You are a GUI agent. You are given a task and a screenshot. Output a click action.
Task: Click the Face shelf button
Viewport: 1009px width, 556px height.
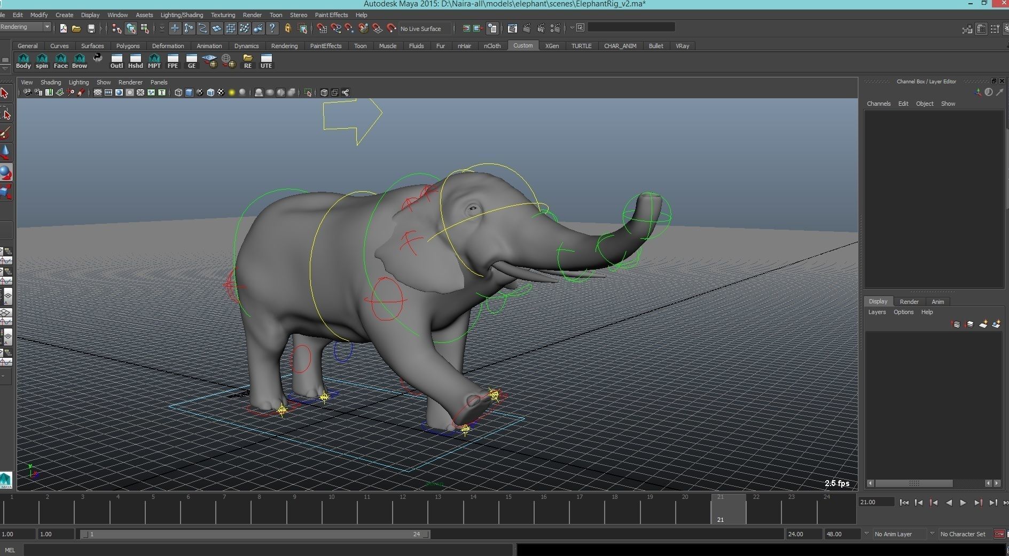click(x=60, y=61)
